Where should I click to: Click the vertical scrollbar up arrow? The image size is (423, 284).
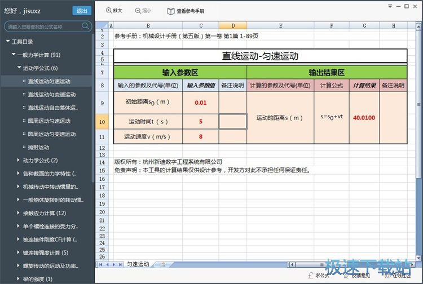tap(418, 26)
